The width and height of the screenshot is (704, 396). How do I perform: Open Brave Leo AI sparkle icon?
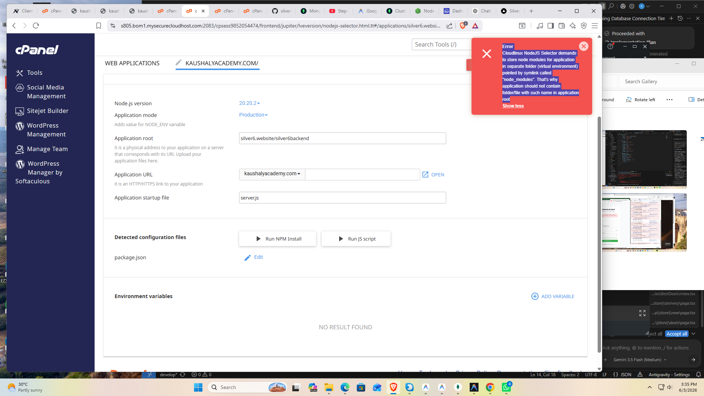pyautogui.click(x=573, y=26)
